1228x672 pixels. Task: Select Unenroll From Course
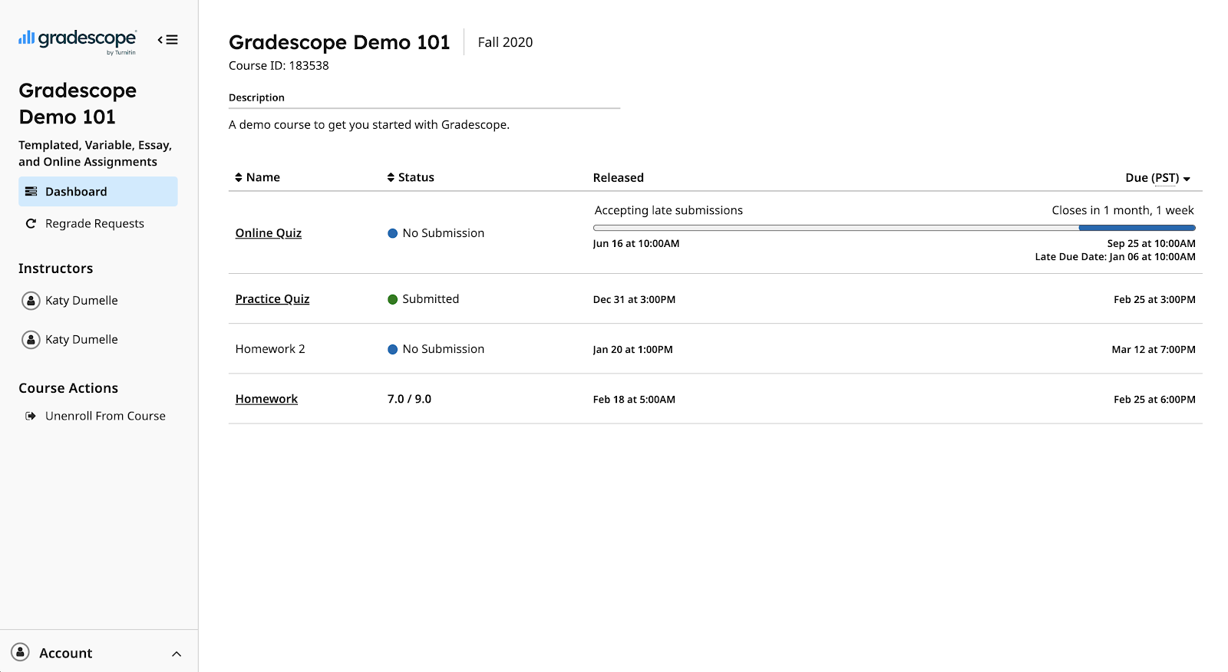coord(105,417)
